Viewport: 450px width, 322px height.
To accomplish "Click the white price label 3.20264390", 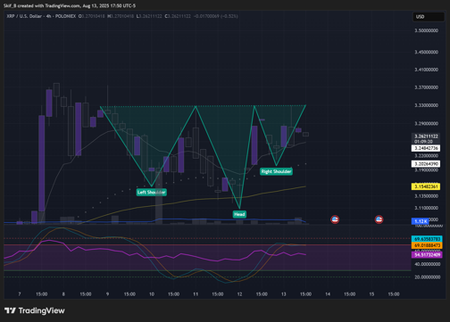I will [426, 164].
